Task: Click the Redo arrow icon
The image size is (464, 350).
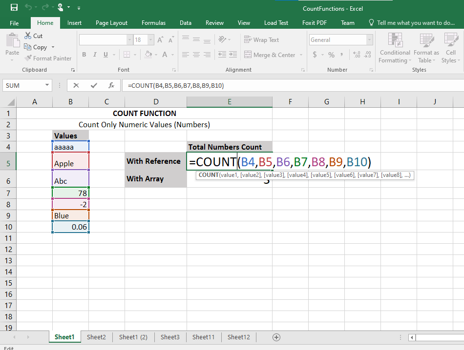Action: 45,7
